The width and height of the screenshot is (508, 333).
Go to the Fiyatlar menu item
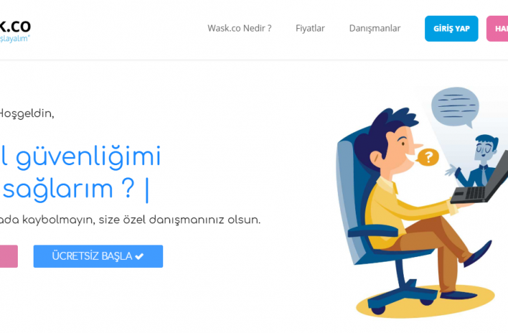(310, 29)
